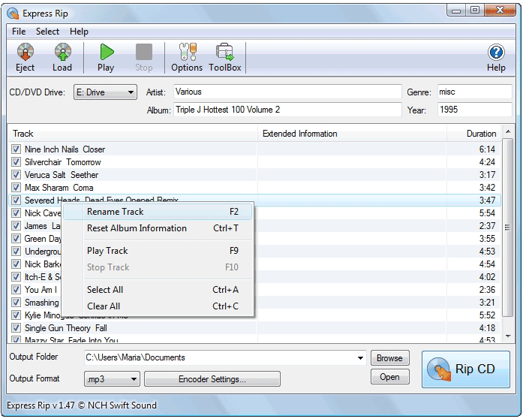The image size is (523, 419).
Task: Click the track list vertical scrollbar thumb
Action: [507, 228]
